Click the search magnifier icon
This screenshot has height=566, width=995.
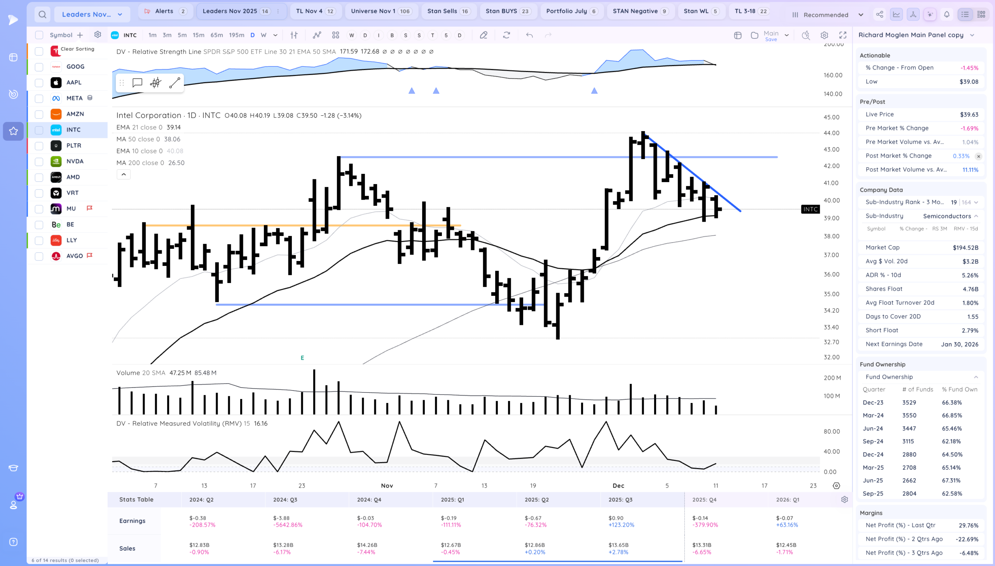pos(42,15)
